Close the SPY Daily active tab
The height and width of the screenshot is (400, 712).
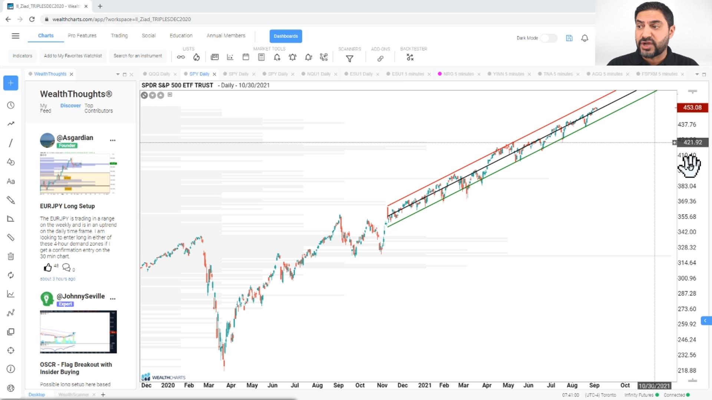point(214,74)
